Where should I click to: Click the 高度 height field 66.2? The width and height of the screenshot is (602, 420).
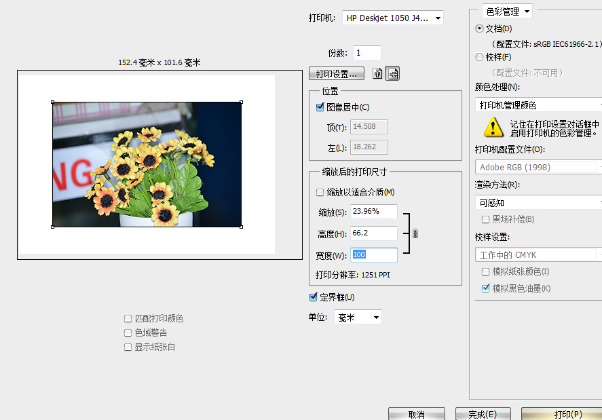374,233
